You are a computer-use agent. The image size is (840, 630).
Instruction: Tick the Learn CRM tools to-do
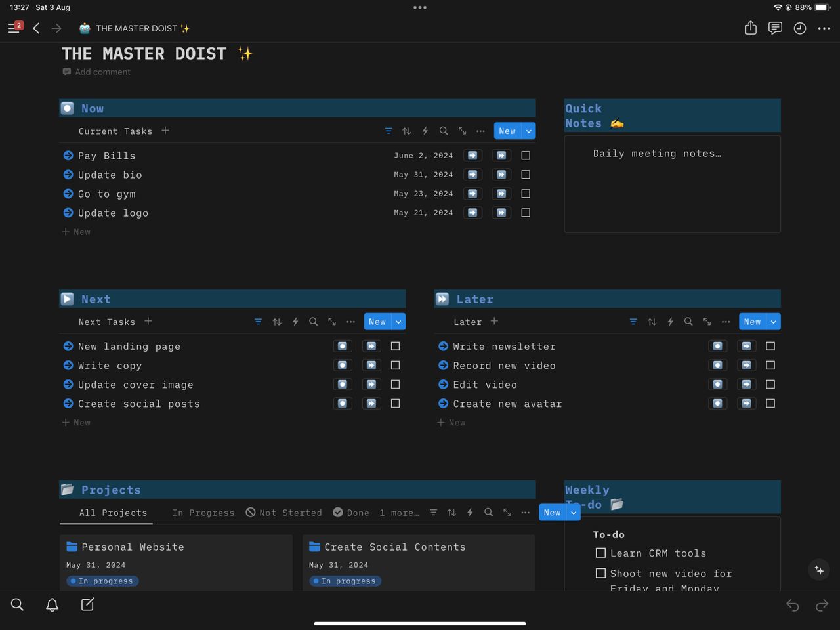pos(600,553)
